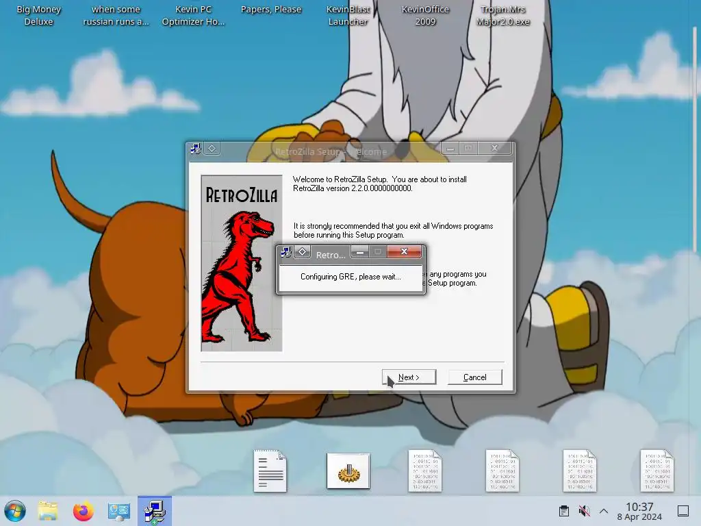Select the active setup installer taskbar icon
Screen dimensions: 701x526
155,511
